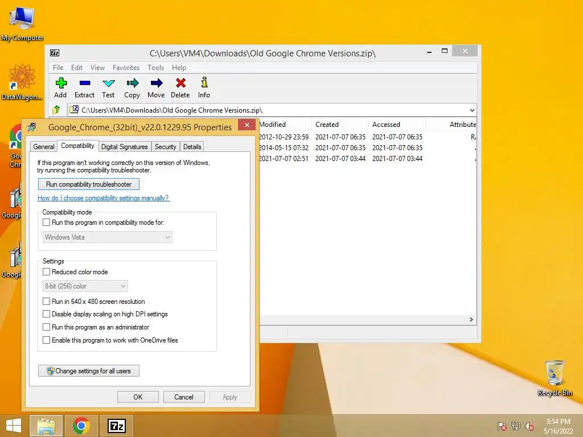Click the muted volume tray icon

pyautogui.click(x=529, y=426)
